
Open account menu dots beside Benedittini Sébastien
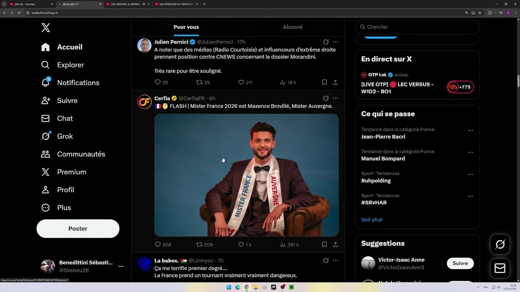(121, 266)
